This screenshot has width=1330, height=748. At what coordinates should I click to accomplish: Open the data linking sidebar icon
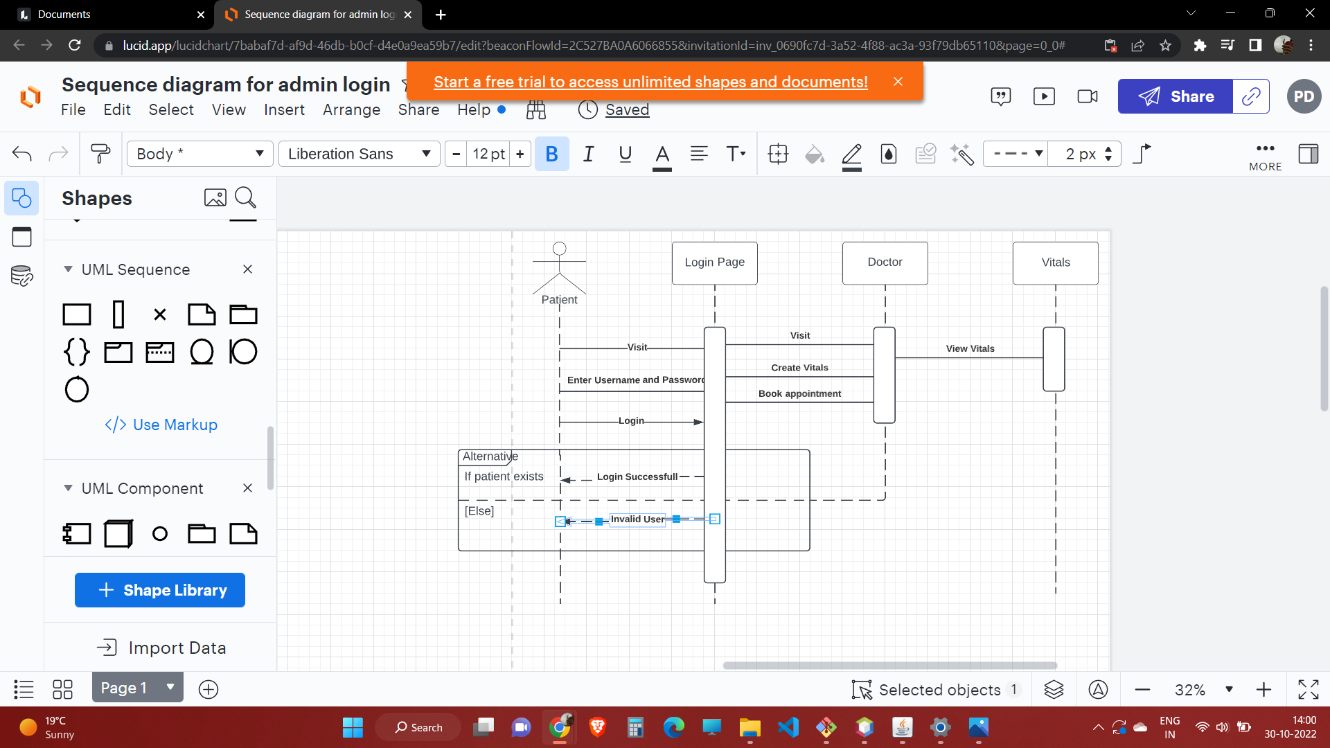tap(21, 276)
